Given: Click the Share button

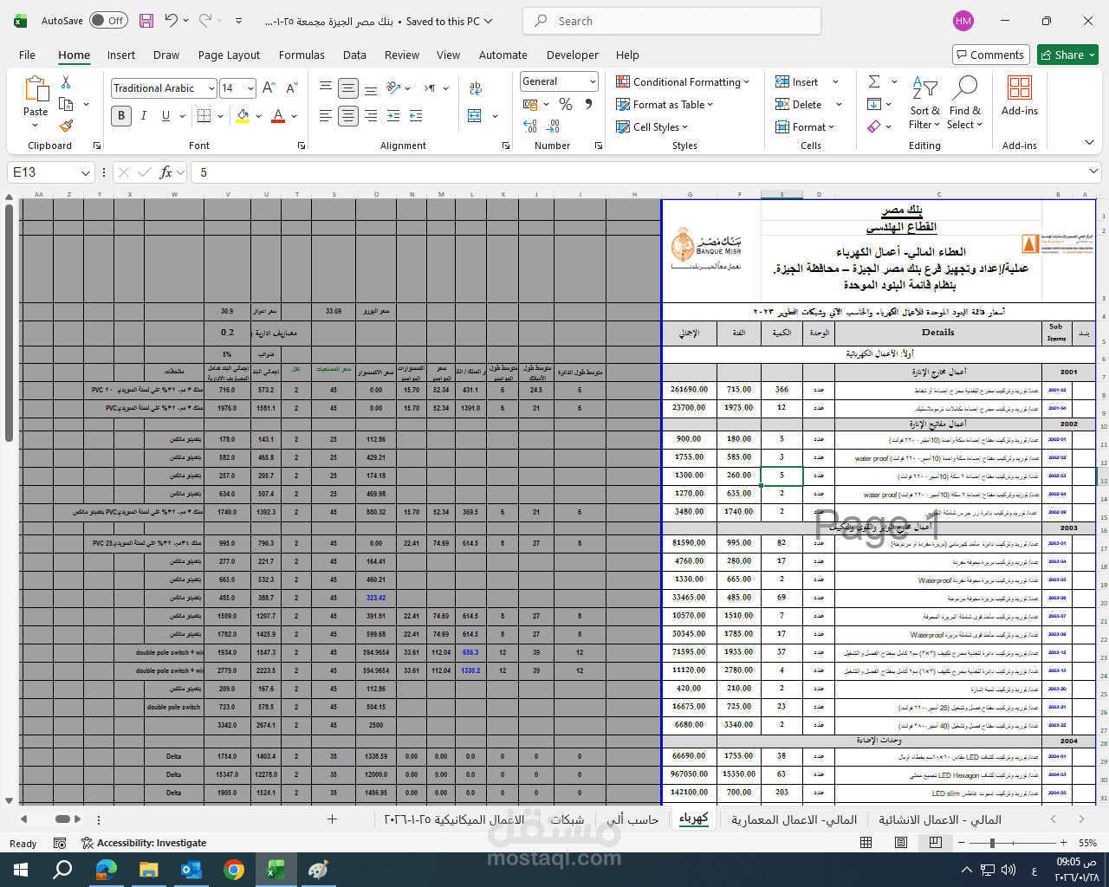Looking at the screenshot, I should pos(1067,55).
